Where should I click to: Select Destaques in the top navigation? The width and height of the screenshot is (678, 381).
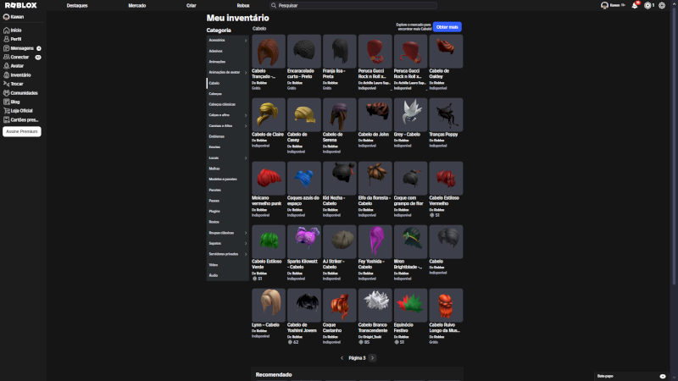(77, 5)
